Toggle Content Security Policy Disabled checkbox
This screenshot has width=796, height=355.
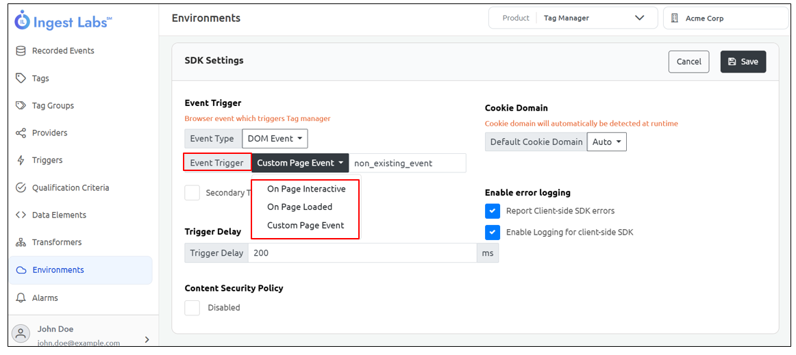(x=192, y=308)
